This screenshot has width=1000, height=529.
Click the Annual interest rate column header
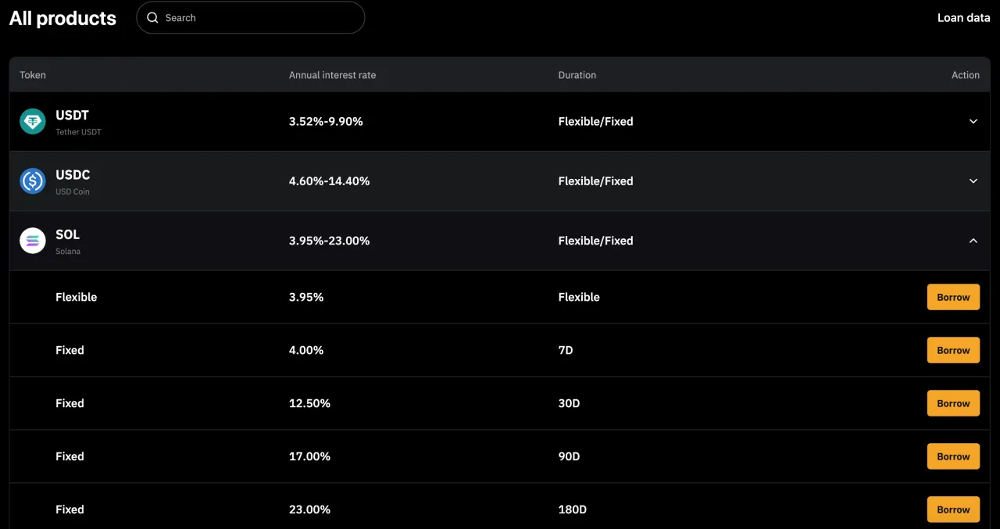(332, 75)
